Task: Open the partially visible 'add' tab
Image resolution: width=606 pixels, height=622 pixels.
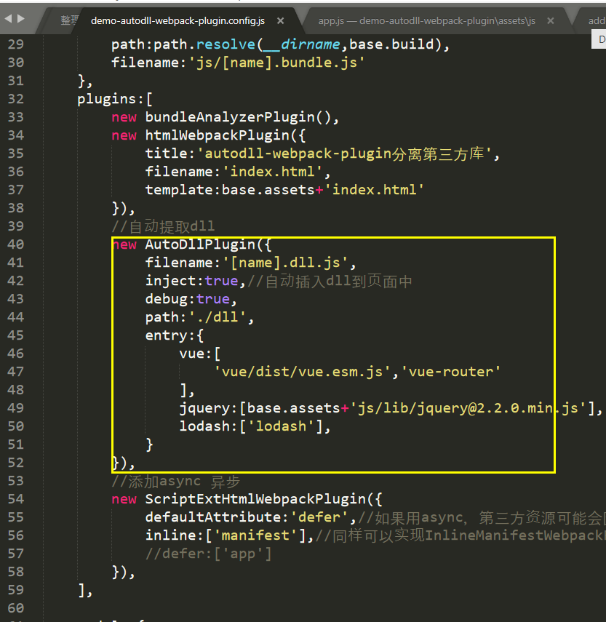Action: click(597, 20)
